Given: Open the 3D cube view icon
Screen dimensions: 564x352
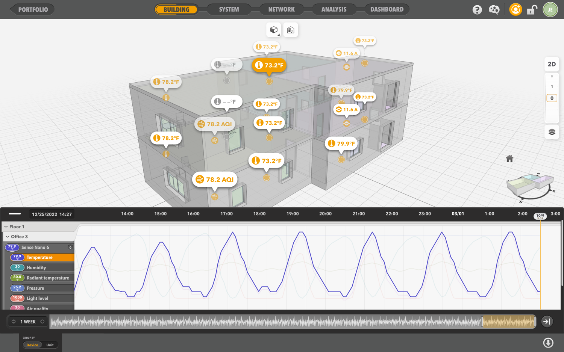Looking at the screenshot, I should point(273,30).
